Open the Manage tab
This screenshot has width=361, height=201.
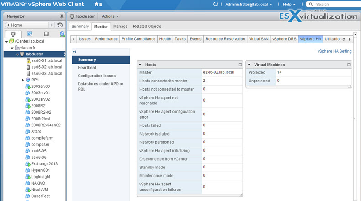point(120,26)
